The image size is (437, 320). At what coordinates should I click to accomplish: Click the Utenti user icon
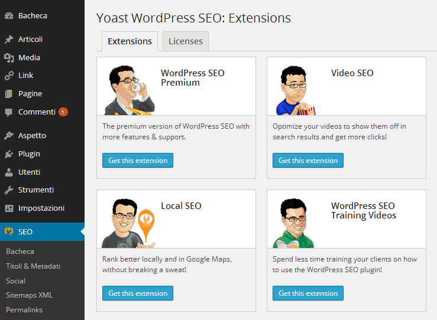point(9,172)
